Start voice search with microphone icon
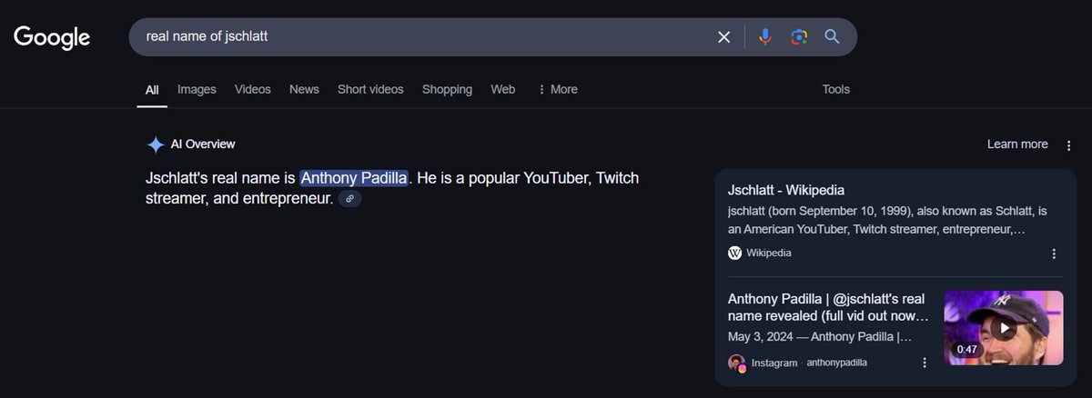 [x=765, y=37]
